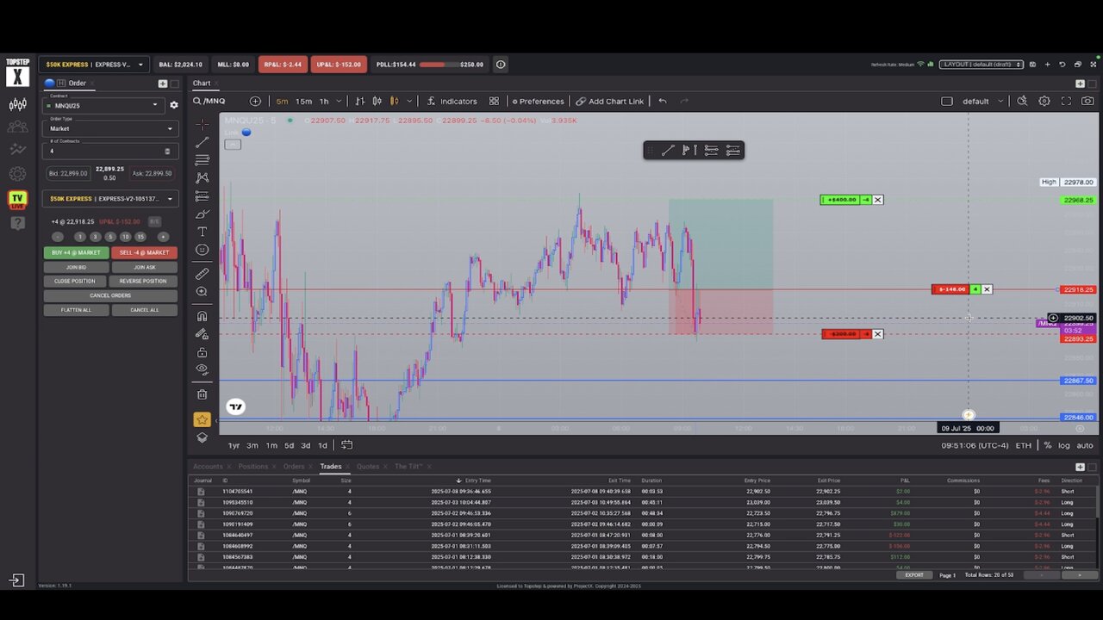Hide all drawings with the eye icon
1103x620 pixels.
(202, 369)
